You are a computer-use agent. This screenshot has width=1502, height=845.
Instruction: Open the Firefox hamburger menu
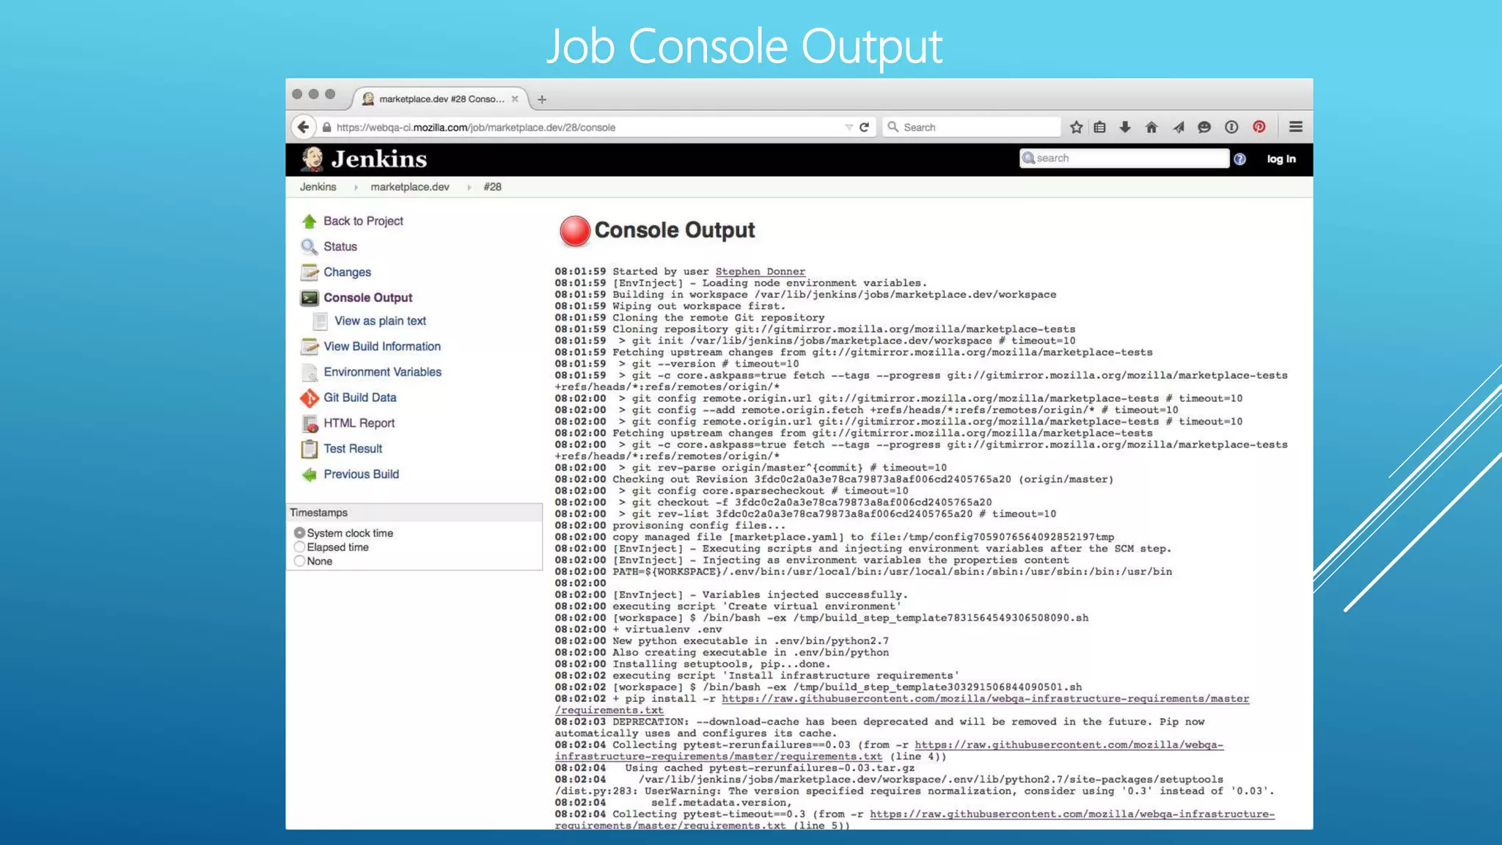(1296, 128)
